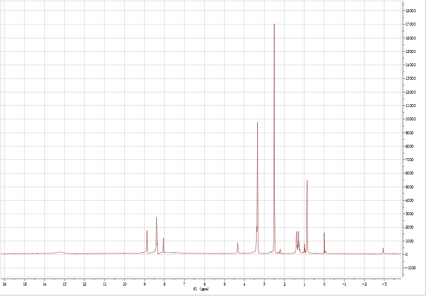
Task: Click the y-axis label 13000
Action: [x=411, y=79]
